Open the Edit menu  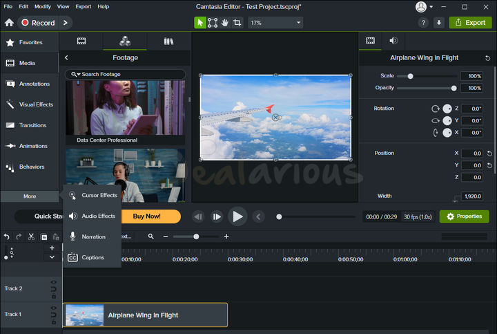point(23,6)
